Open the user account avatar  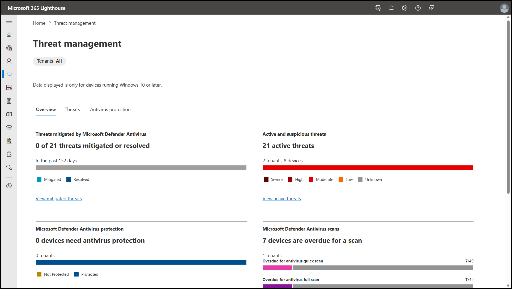pyautogui.click(x=504, y=8)
